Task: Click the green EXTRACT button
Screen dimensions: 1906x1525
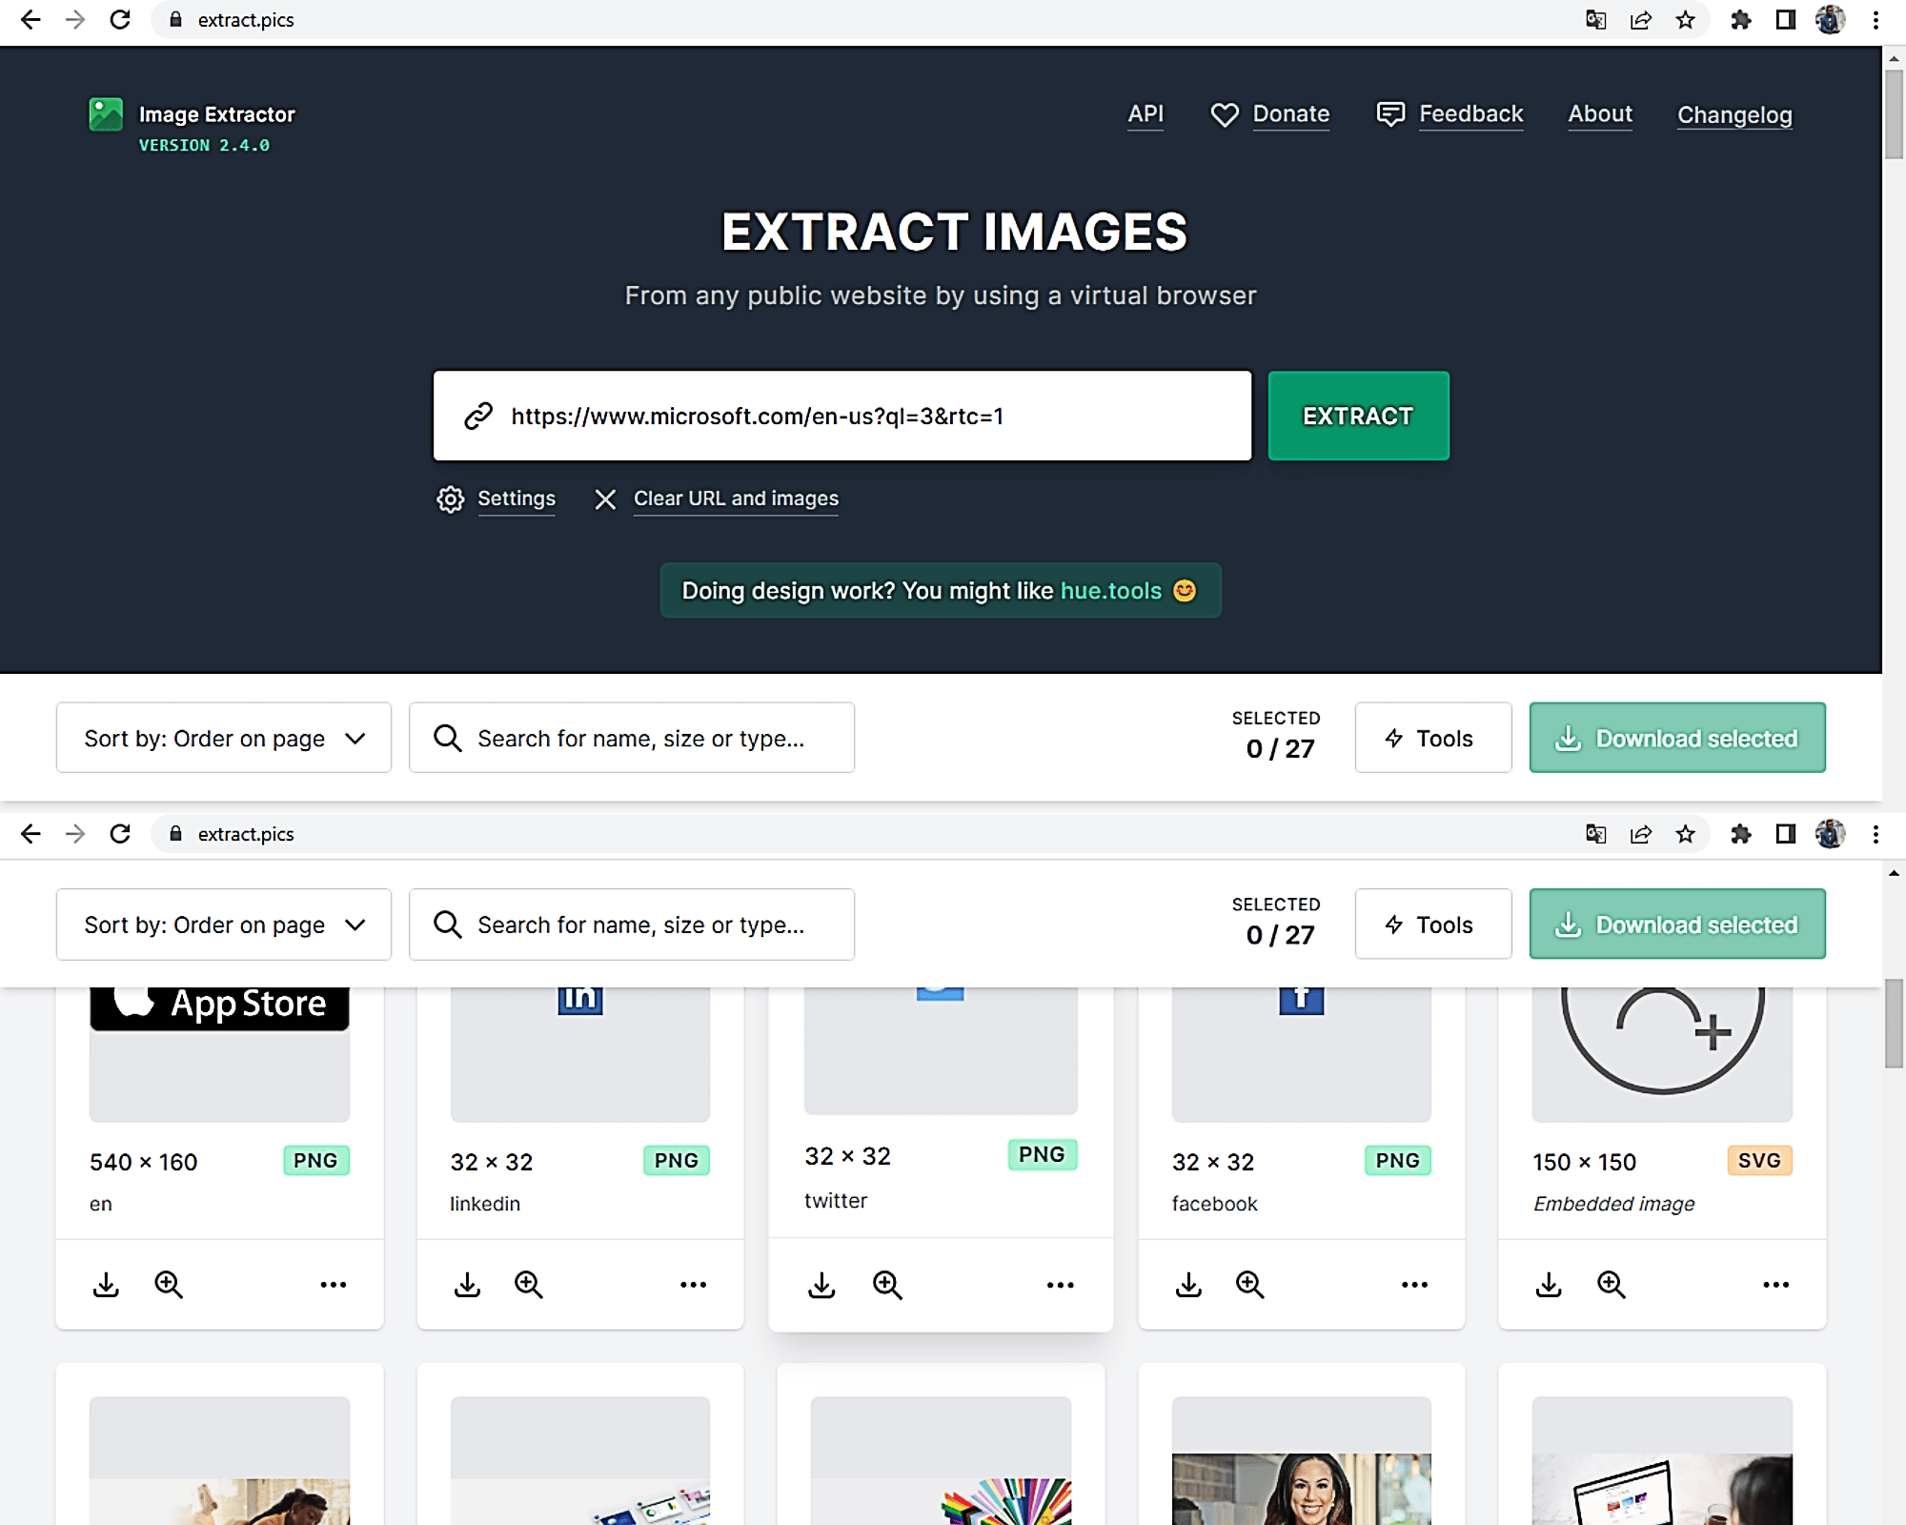Action: pos(1358,416)
